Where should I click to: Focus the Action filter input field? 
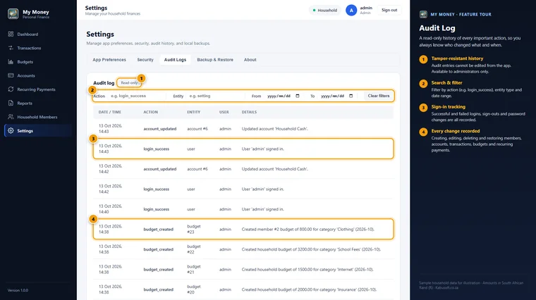pyautogui.click(x=137, y=96)
